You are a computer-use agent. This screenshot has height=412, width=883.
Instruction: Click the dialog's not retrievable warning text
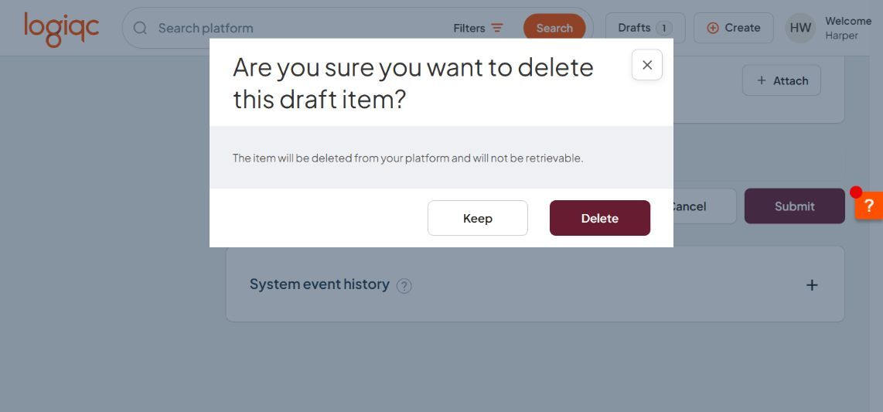click(407, 158)
